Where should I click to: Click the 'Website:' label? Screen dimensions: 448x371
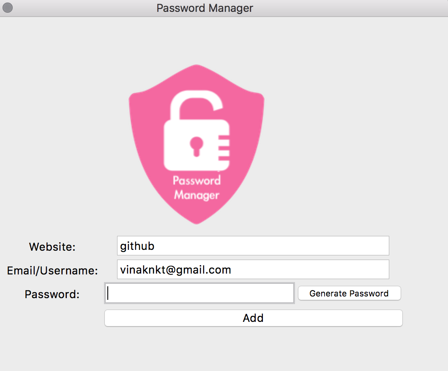[x=52, y=247]
